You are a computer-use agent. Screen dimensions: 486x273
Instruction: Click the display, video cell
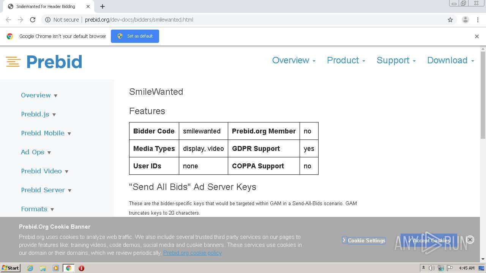pos(203,149)
